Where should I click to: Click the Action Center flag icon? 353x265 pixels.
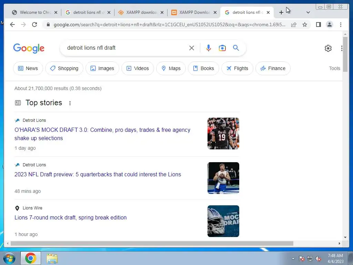click(301, 258)
